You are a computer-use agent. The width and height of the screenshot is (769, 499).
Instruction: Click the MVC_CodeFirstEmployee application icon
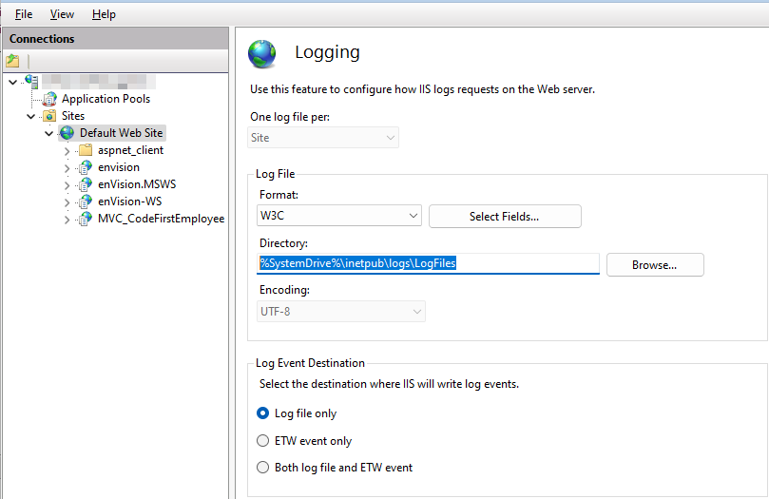[x=86, y=219]
